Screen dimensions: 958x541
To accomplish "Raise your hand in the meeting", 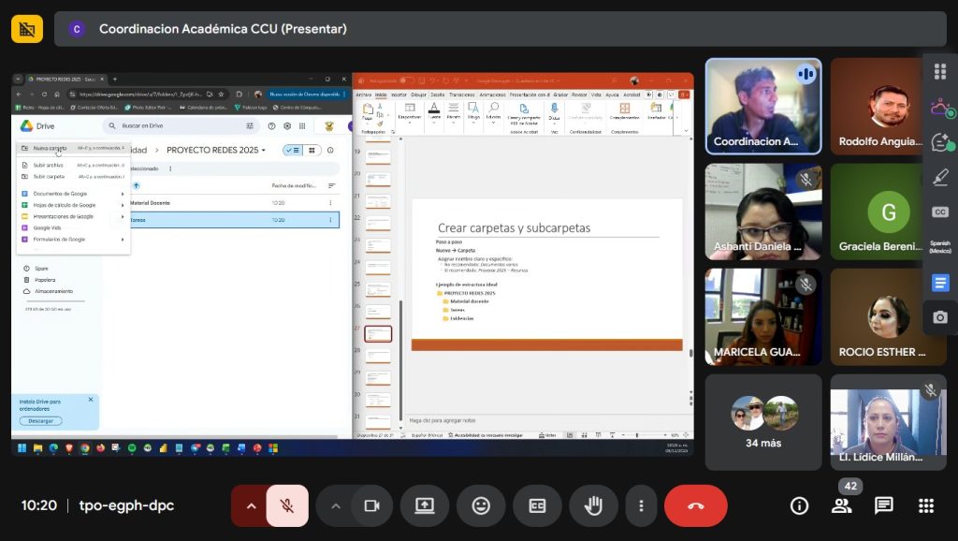I will [593, 505].
